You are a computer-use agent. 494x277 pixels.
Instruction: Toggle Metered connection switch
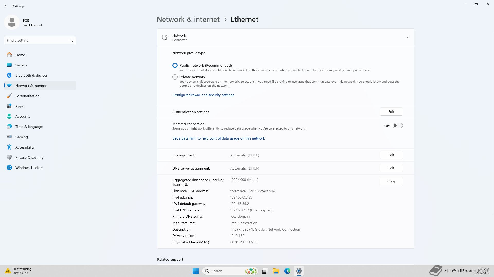coord(398,126)
